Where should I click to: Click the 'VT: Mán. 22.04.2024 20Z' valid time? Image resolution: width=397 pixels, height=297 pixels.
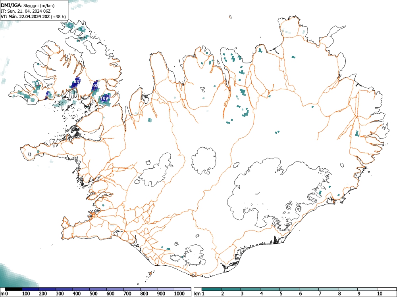pos(25,17)
